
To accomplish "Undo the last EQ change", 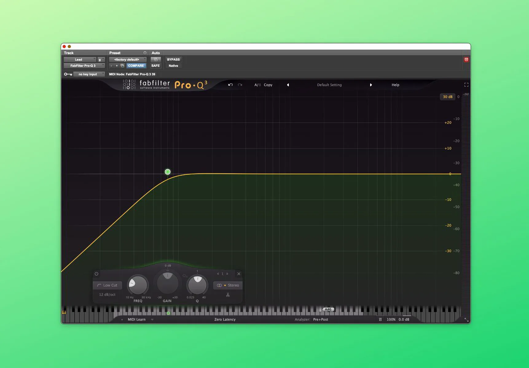I will point(230,85).
